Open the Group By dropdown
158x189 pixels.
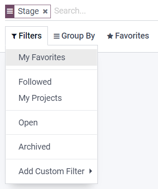74,36
